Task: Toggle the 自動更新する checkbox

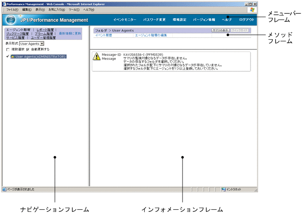Action: [28, 49]
